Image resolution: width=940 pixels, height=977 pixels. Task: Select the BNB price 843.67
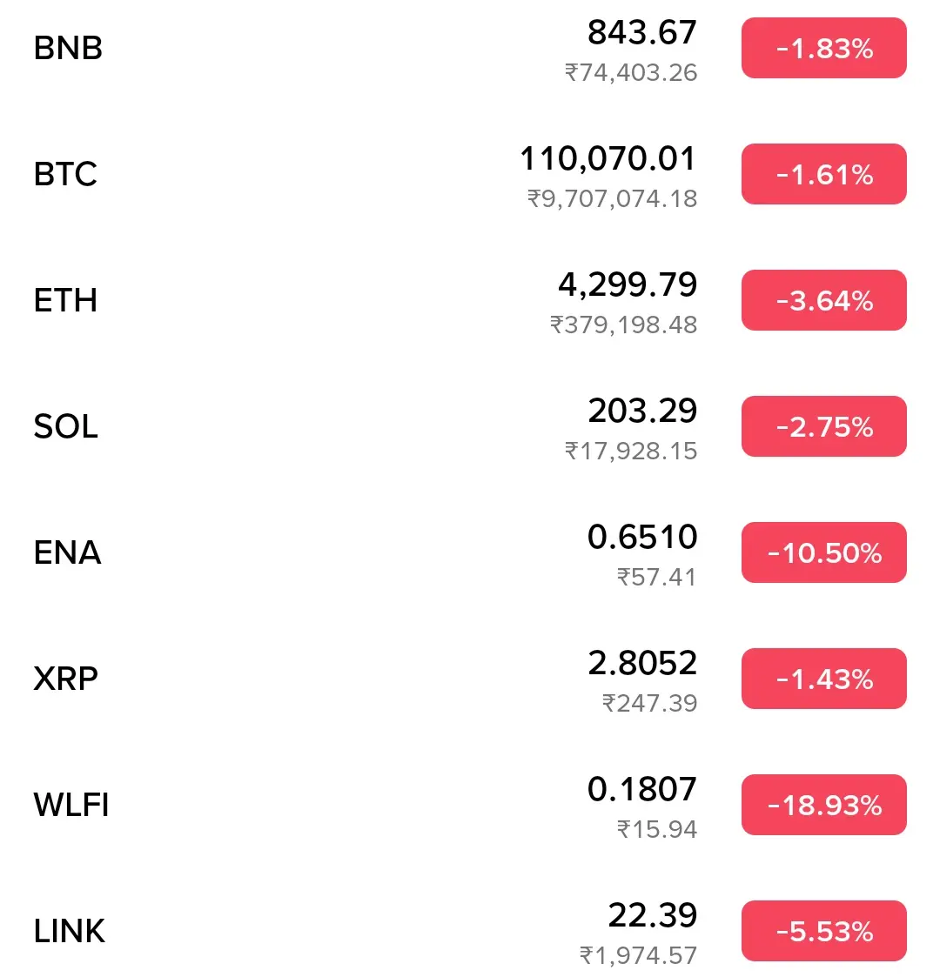coord(642,32)
